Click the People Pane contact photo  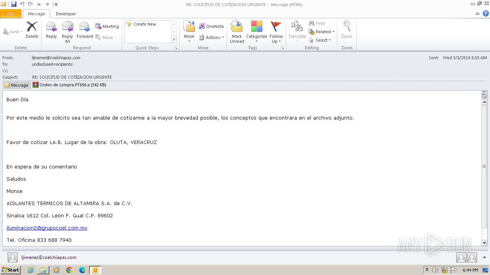13,257
